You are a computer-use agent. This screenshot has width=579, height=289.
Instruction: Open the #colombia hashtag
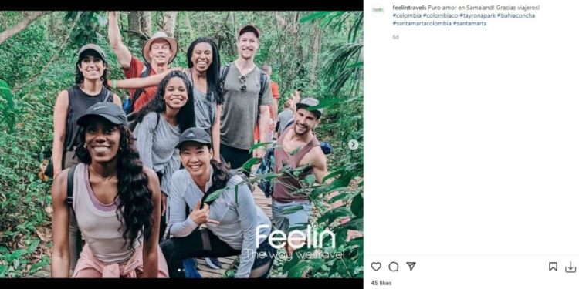[407, 15]
